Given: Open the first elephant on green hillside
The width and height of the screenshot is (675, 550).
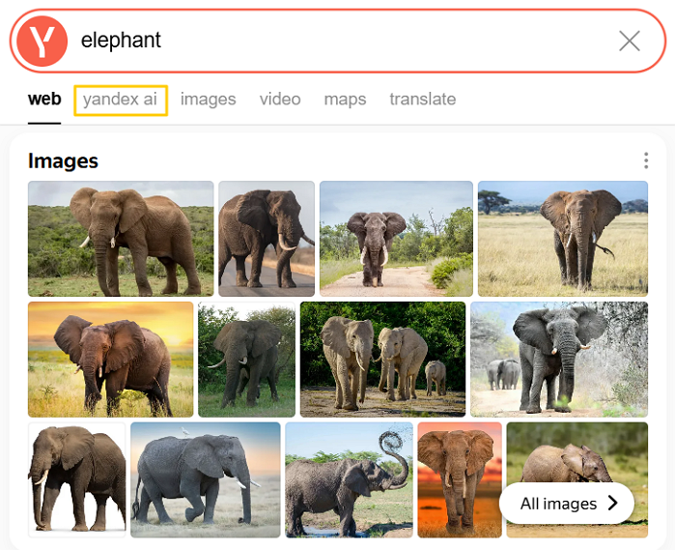Looking at the screenshot, I should [x=121, y=238].
